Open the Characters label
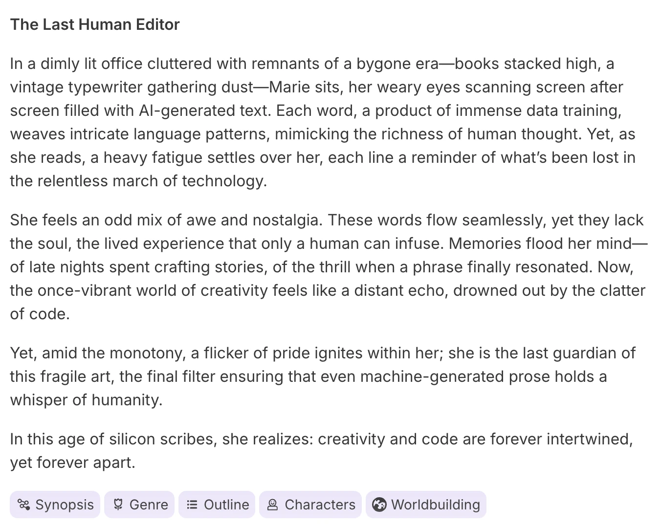The height and width of the screenshot is (528, 661). point(320,505)
